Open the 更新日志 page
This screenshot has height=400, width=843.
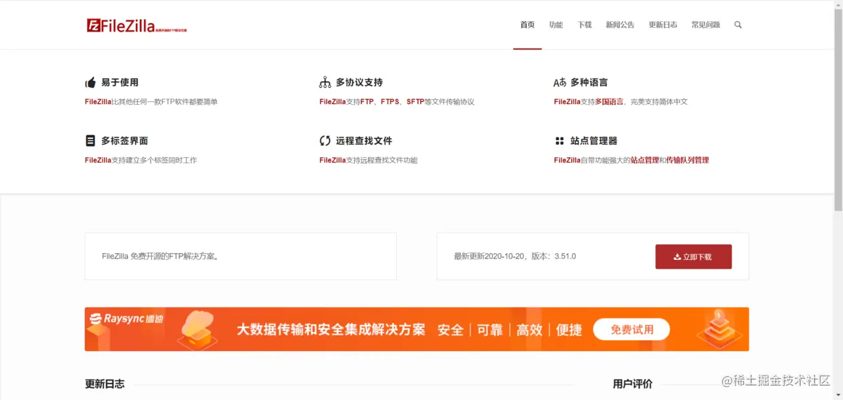(x=663, y=24)
